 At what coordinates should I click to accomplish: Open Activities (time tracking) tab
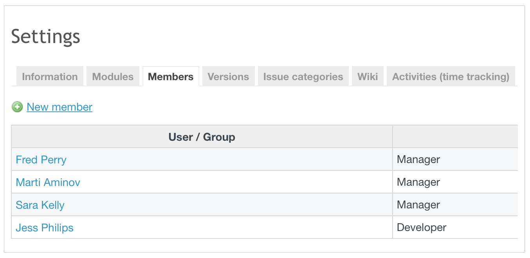coord(451,77)
